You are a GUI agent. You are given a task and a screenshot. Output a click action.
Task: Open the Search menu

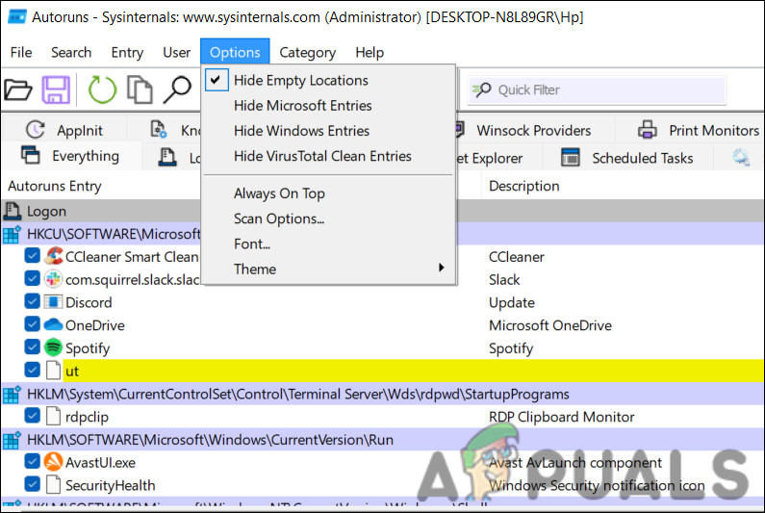pos(71,52)
